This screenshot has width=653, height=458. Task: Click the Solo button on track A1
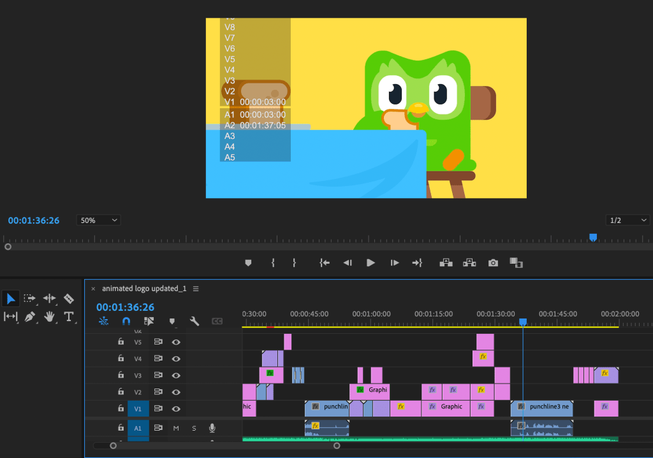(x=194, y=428)
